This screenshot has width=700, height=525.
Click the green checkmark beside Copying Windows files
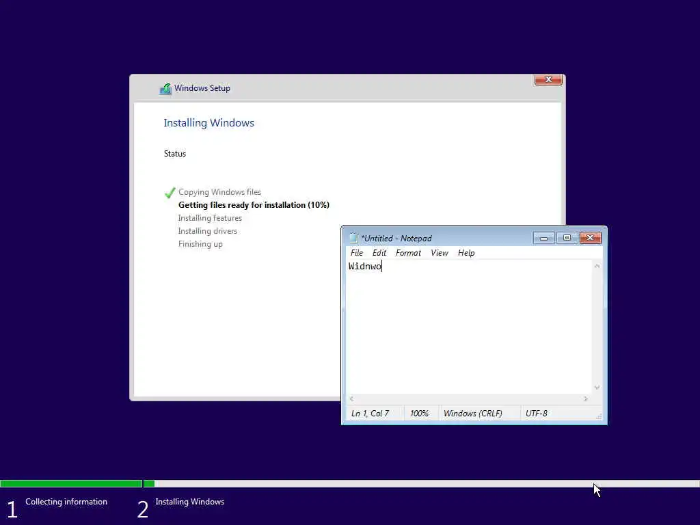(170, 193)
